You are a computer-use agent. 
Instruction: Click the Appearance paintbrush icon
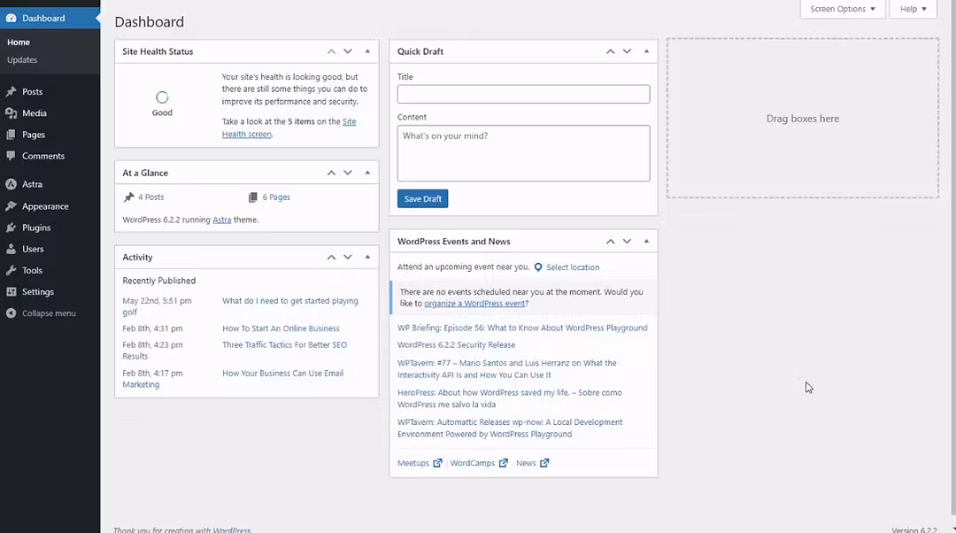click(11, 206)
